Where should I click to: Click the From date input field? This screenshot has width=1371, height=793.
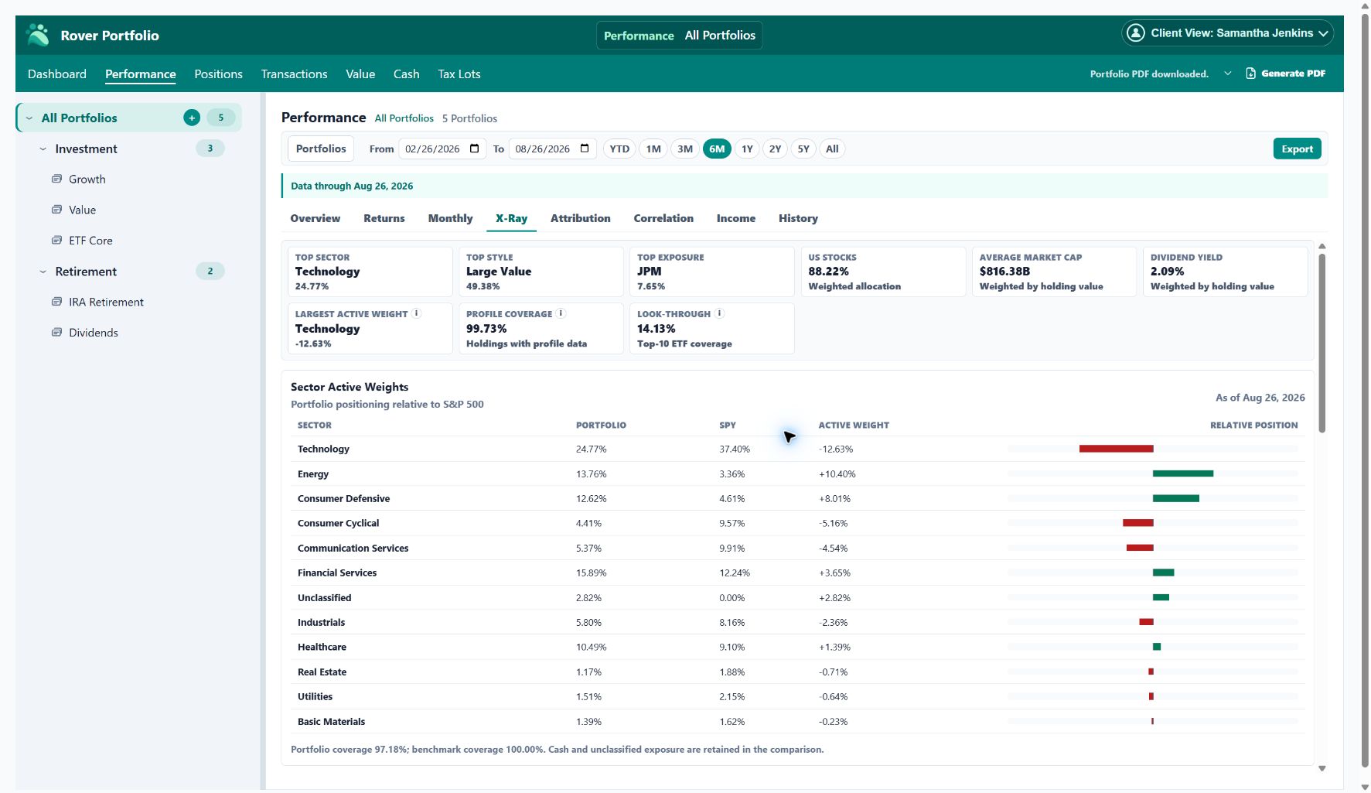coord(442,149)
